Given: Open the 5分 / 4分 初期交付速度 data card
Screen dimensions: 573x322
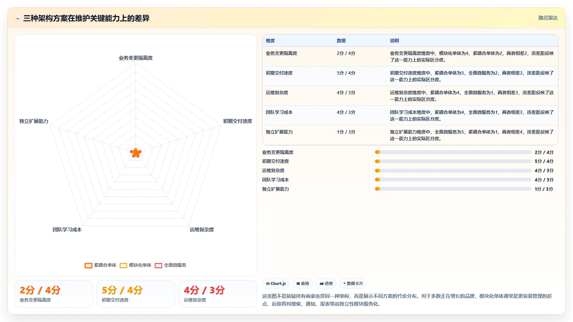Looking at the screenshot, I should [136, 294].
